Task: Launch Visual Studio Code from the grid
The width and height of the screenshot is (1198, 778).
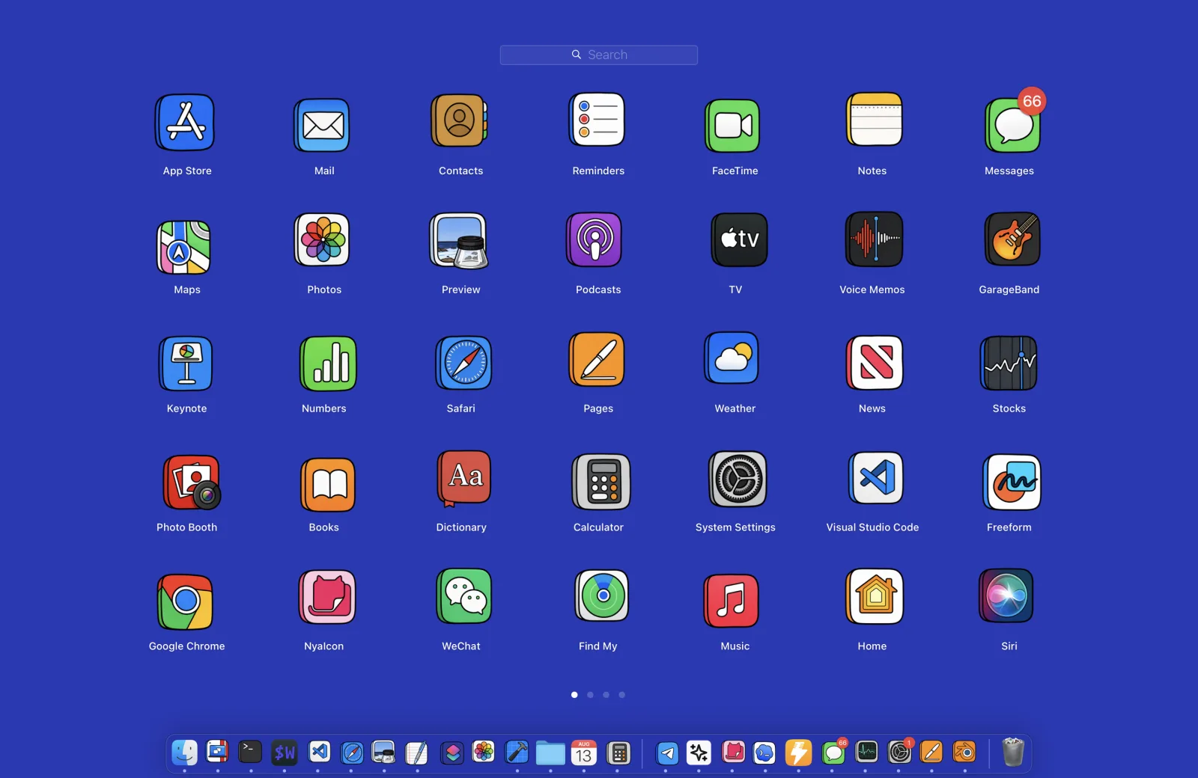Action: point(876,478)
